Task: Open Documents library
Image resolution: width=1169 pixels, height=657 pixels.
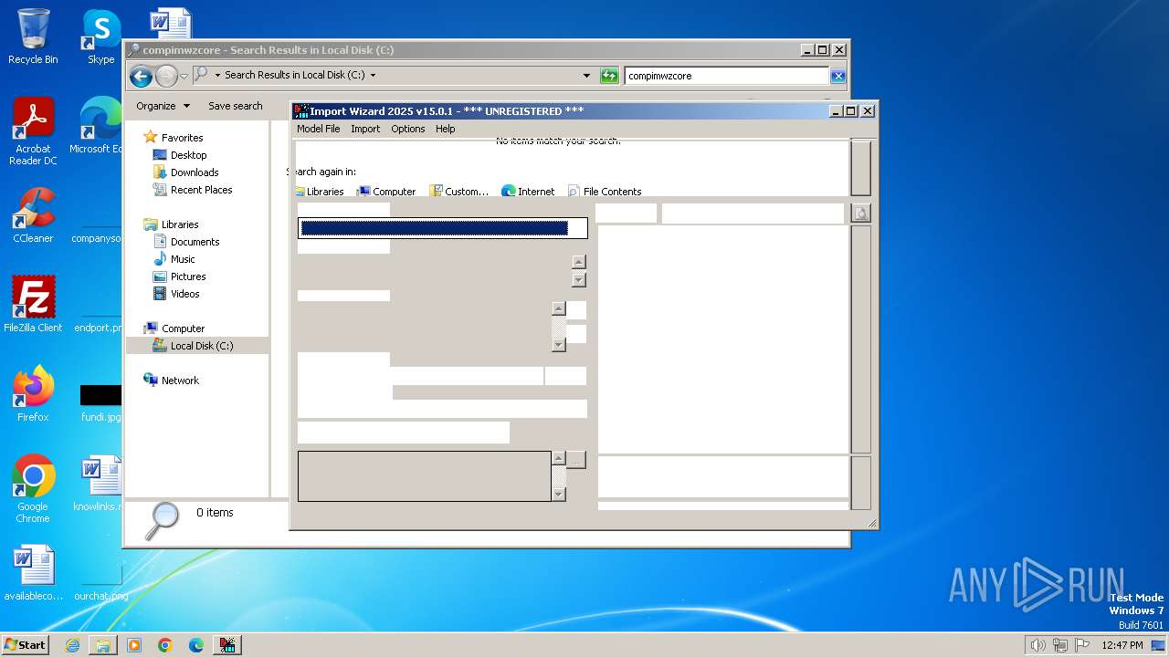Action: click(195, 242)
